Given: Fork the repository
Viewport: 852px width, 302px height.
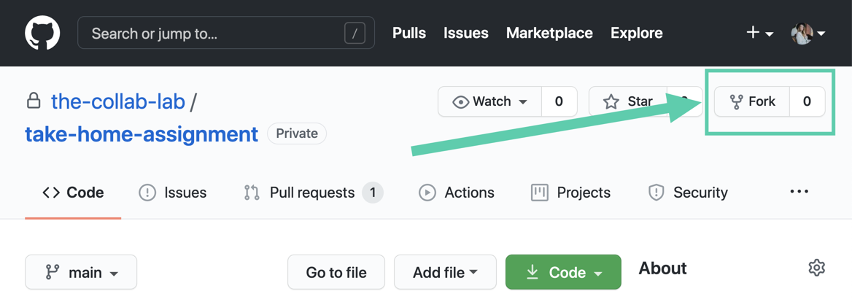Looking at the screenshot, I should tap(751, 101).
